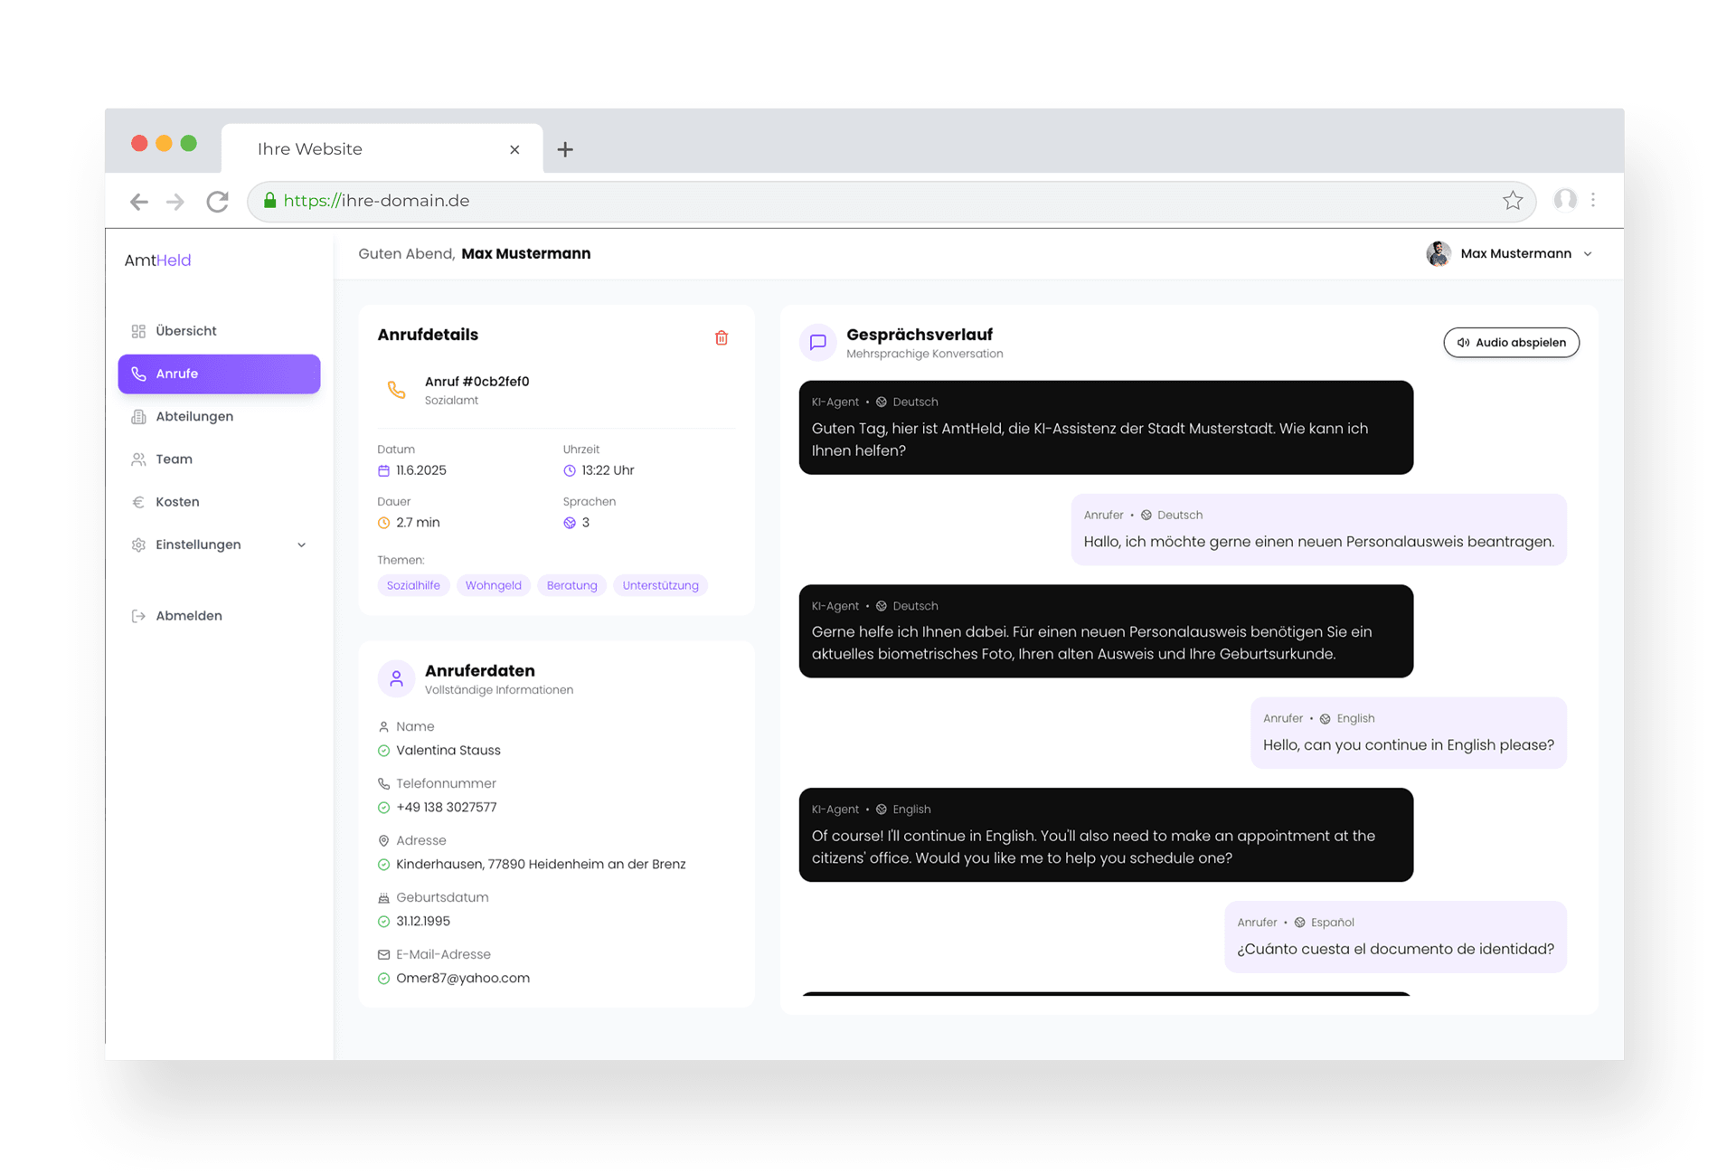Click the Sozialhilfe topic tag
1736x1174 pixels.
point(413,585)
